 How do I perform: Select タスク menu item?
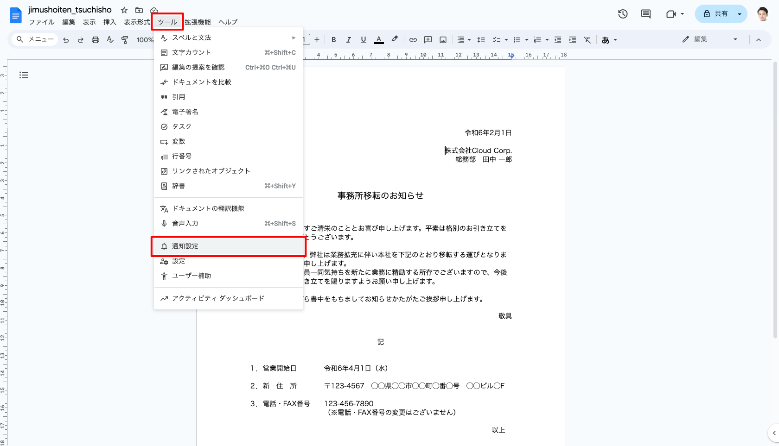(x=229, y=126)
